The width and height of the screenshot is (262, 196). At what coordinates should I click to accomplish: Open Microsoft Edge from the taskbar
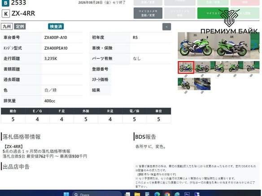pos(157,194)
